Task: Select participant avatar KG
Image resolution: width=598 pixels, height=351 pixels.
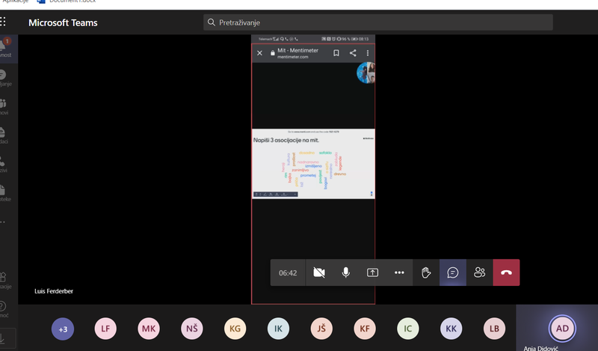Action: [x=235, y=329]
